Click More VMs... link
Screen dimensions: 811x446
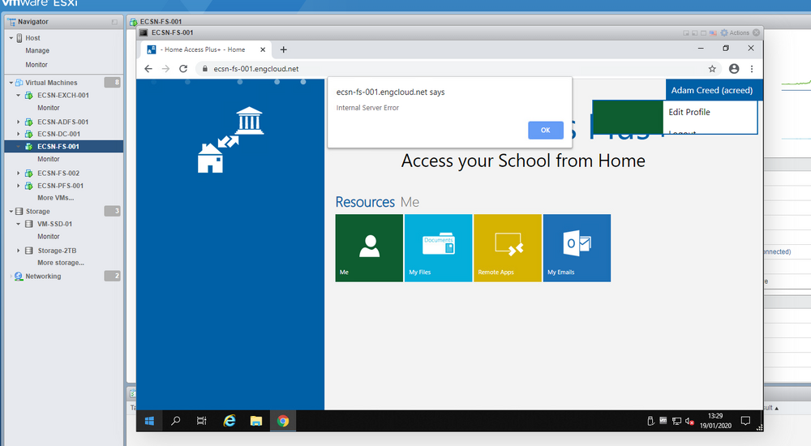click(x=55, y=198)
